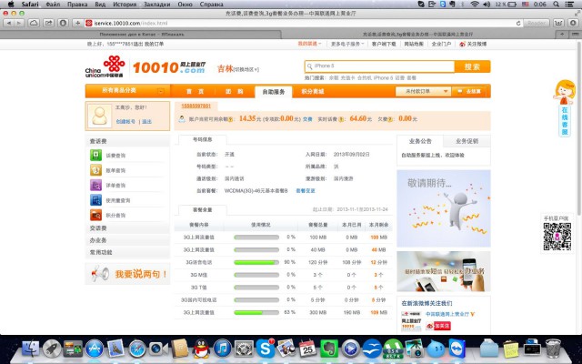Open the 我的联通 dropdown in top bar
The width and height of the screenshot is (582, 364).
pyautogui.click(x=309, y=44)
